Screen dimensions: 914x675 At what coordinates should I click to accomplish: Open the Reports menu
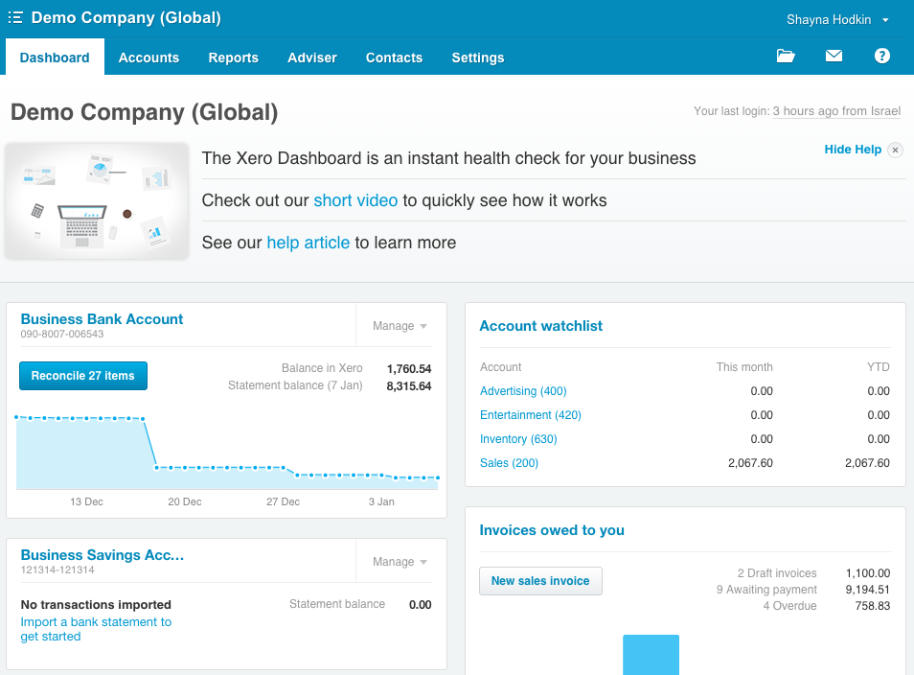tap(233, 58)
